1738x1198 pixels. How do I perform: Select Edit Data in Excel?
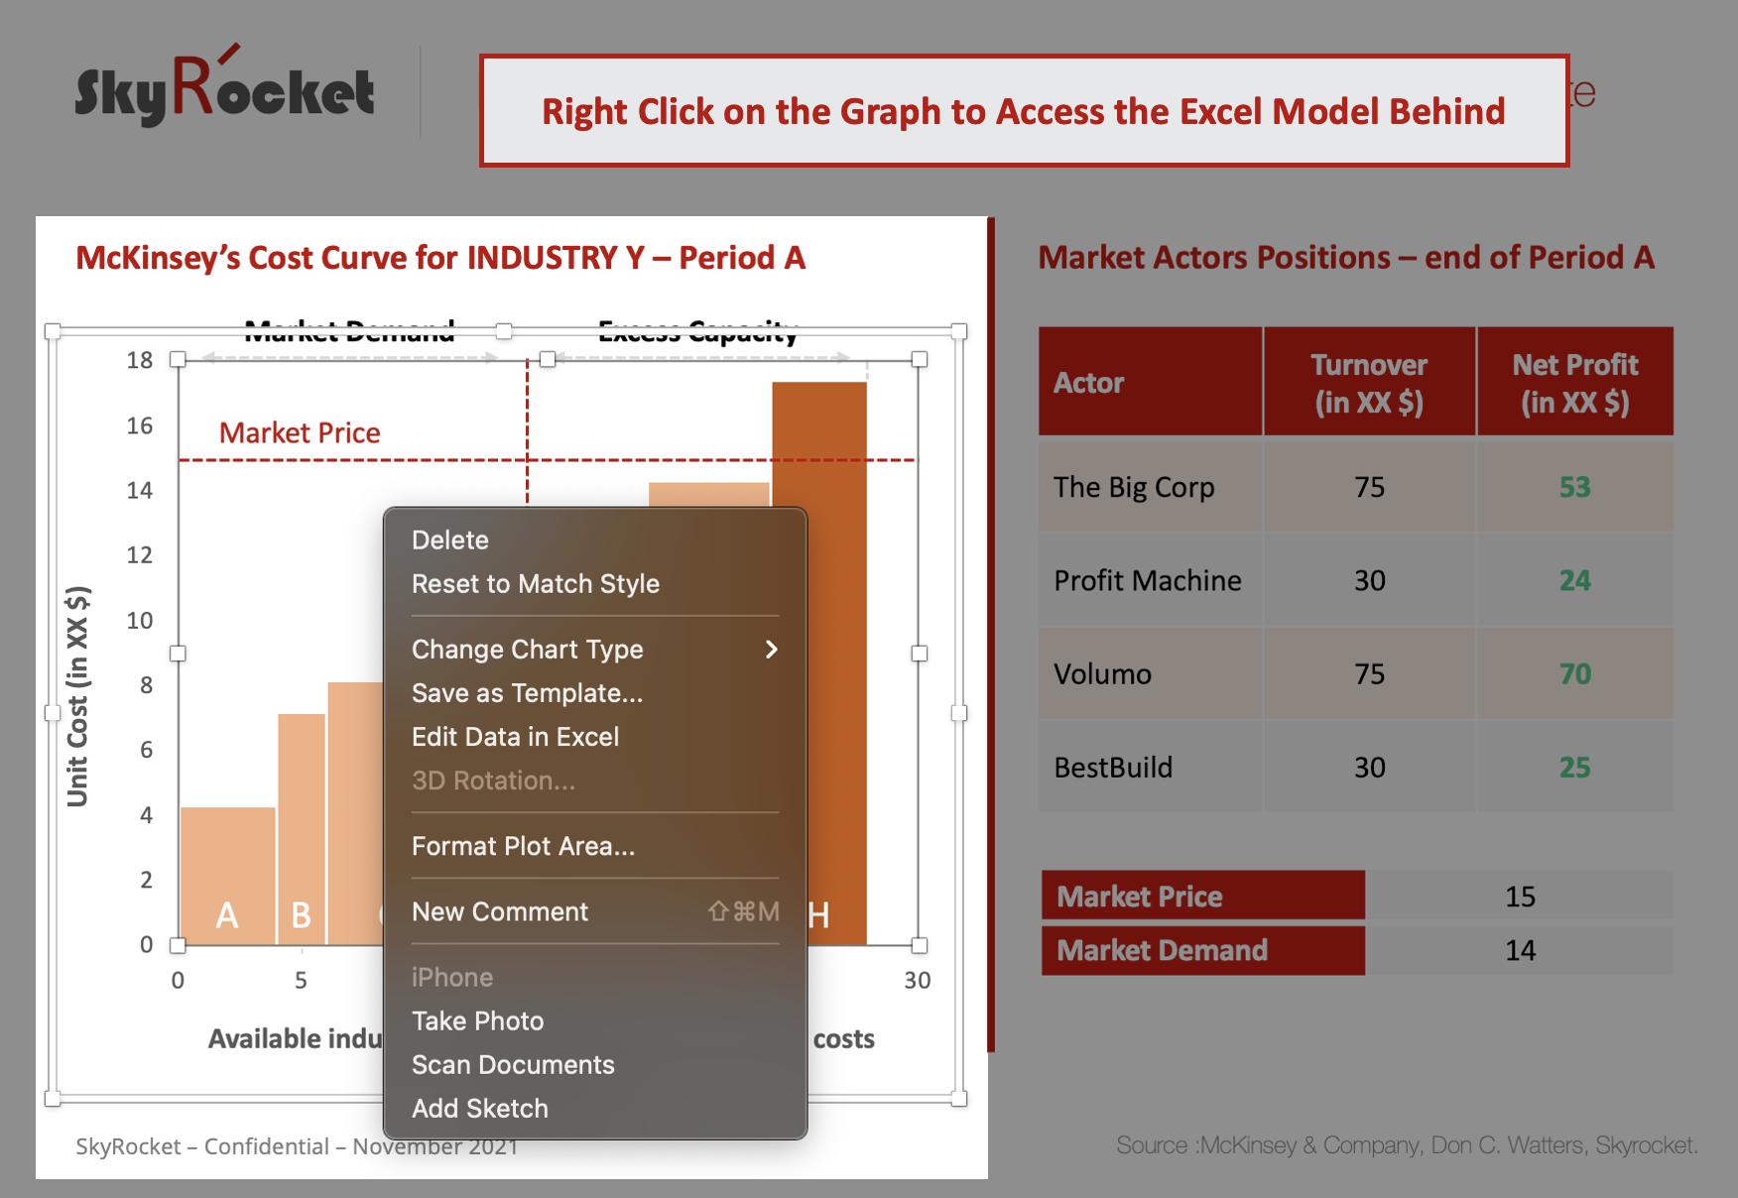(595, 737)
